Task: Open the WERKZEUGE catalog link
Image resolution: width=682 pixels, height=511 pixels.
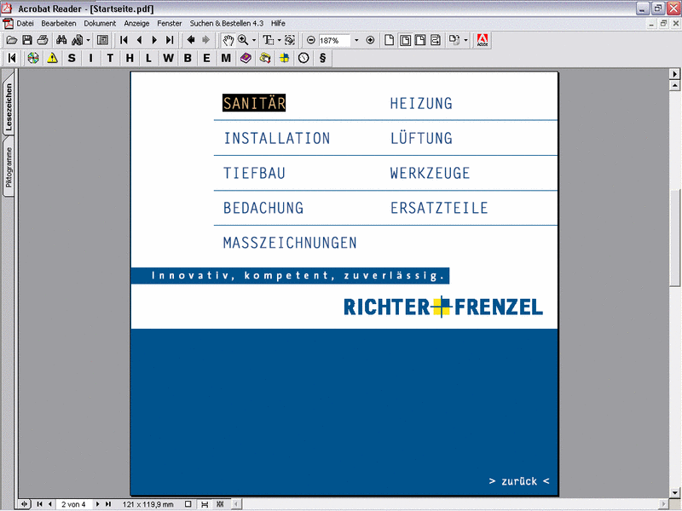Action: point(430,173)
